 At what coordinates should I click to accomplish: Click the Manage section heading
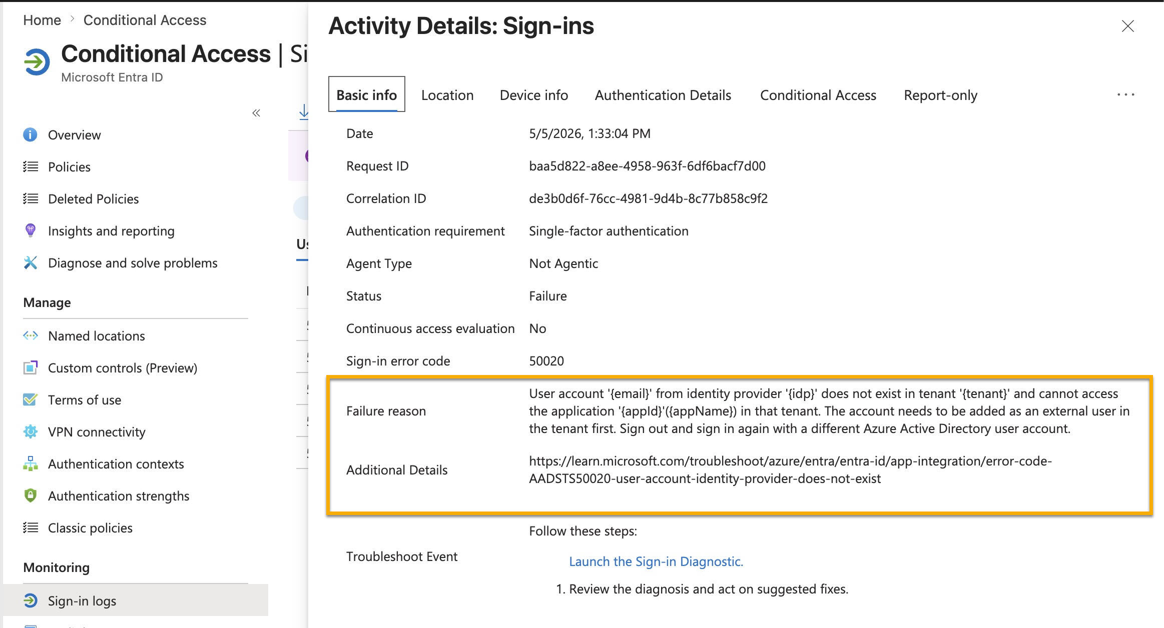[47, 302]
